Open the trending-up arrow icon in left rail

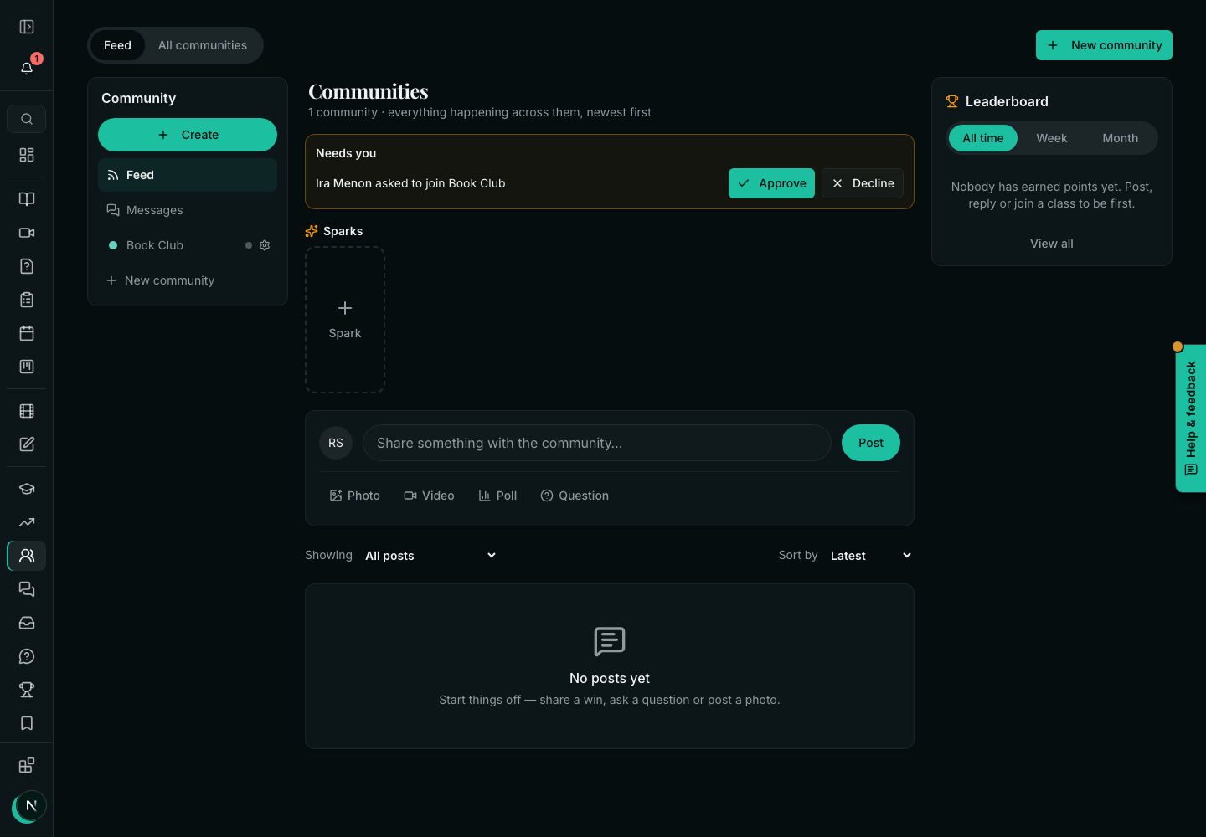(x=27, y=522)
